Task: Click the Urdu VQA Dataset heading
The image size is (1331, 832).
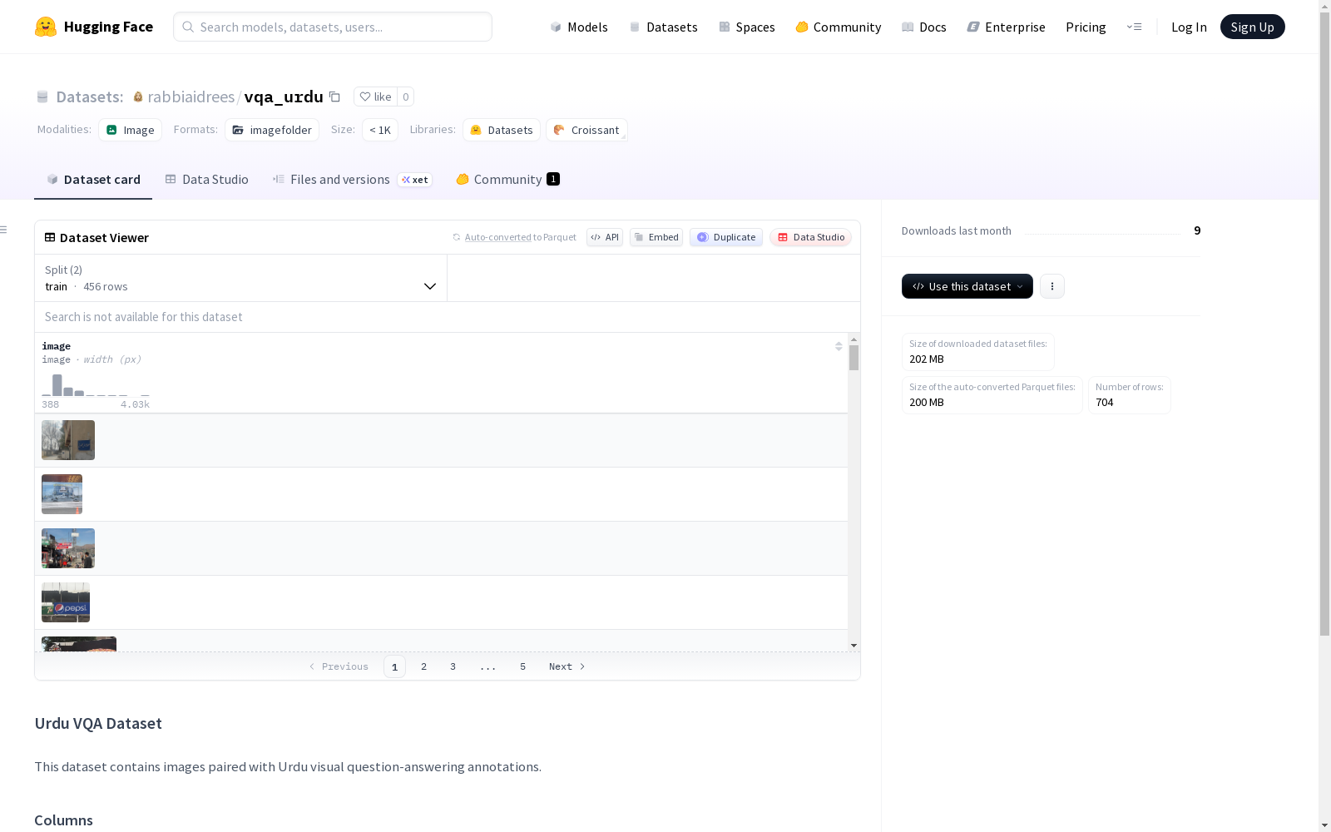Action: [x=98, y=723]
